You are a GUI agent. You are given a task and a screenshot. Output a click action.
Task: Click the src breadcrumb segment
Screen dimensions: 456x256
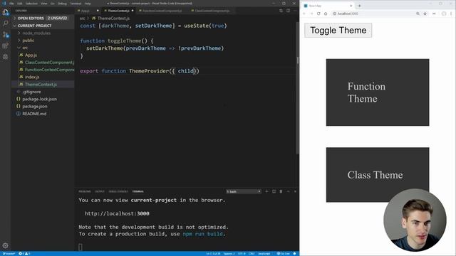click(83, 18)
